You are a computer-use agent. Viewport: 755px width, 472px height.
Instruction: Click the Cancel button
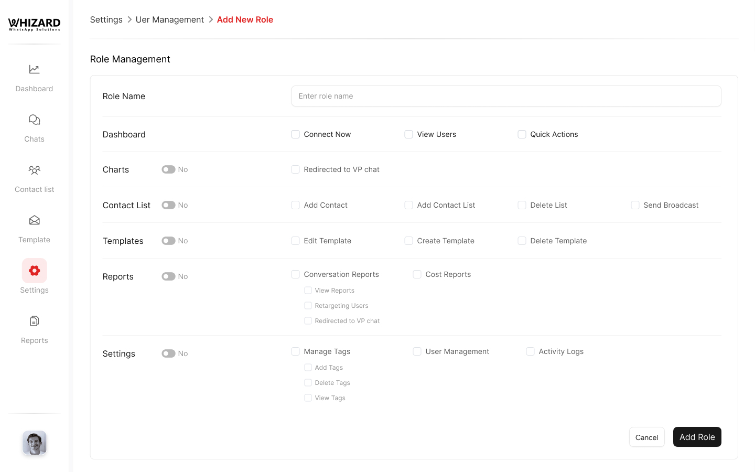pyautogui.click(x=646, y=437)
